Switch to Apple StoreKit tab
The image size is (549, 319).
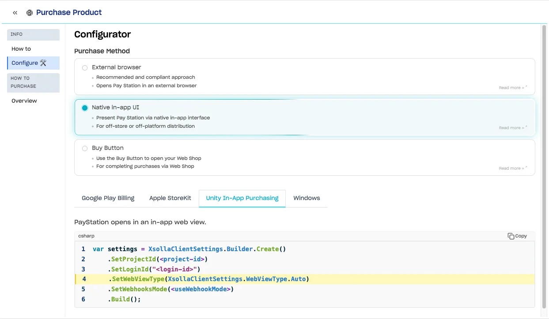pyautogui.click(x=170, y=198)
